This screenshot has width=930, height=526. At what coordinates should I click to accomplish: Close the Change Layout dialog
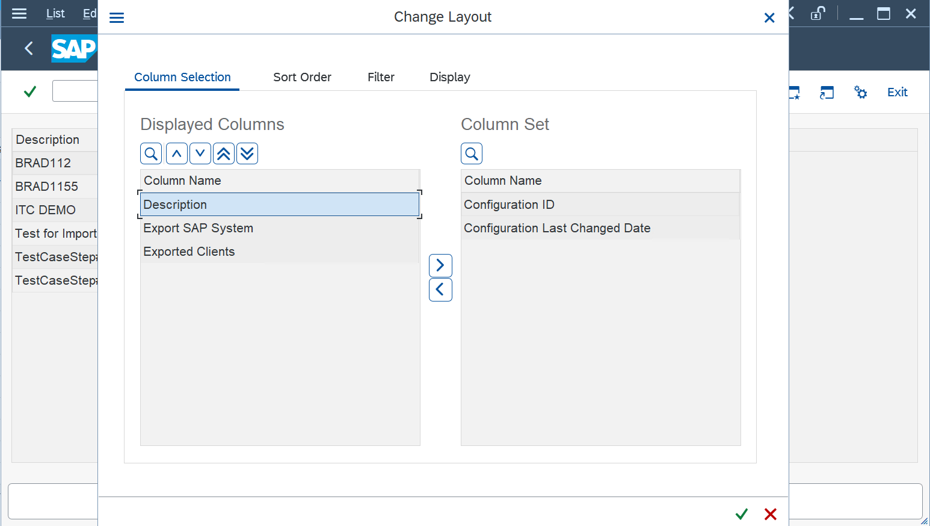(769, 18)
